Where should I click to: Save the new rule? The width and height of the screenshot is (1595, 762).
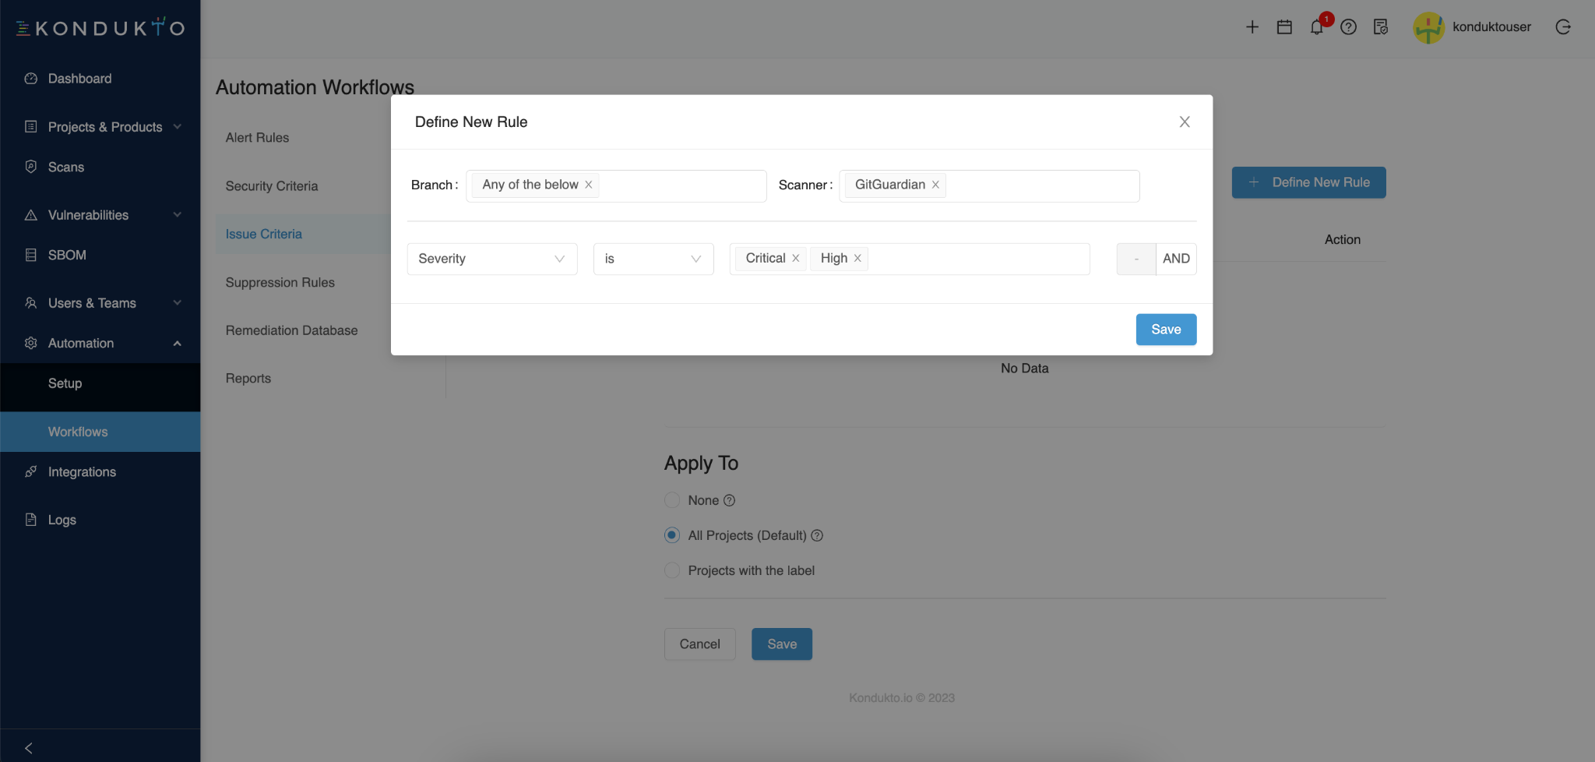pyautogui.click(x=1165, y=329)
